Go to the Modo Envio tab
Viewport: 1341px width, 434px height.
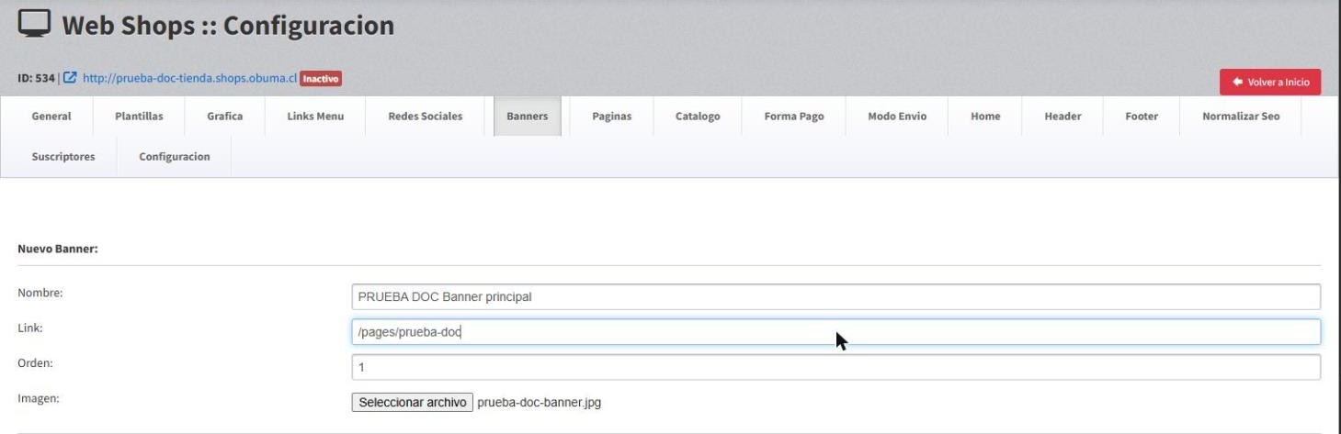[897, 117]
